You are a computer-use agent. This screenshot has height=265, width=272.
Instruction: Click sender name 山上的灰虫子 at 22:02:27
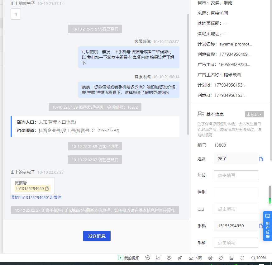(x=23, y=172)
